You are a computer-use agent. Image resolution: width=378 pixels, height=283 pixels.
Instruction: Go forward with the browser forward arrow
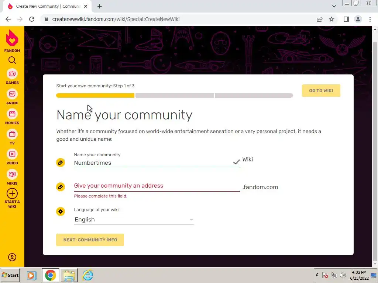(20, 19)
